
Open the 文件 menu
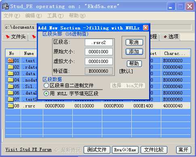(x=12, y=16)
